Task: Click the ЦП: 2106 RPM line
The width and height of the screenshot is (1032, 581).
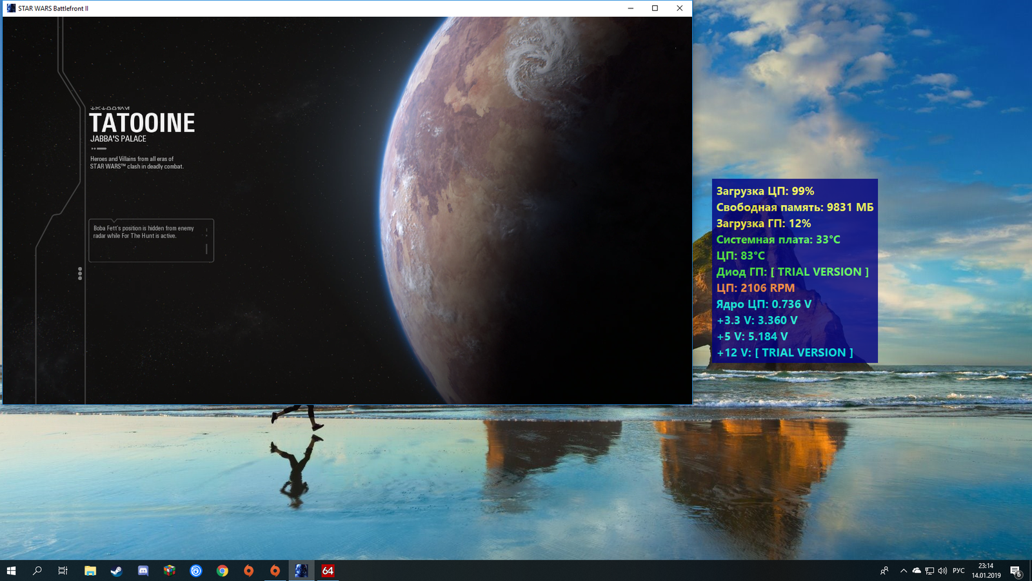Action: [755, 288]
